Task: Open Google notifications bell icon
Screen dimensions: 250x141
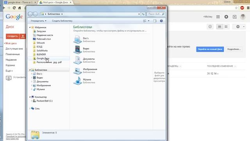Action: pyautogui.click(x=226, y=16)
